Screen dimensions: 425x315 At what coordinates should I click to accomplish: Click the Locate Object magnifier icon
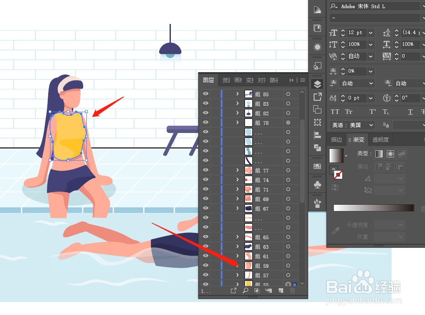(245, 290)
